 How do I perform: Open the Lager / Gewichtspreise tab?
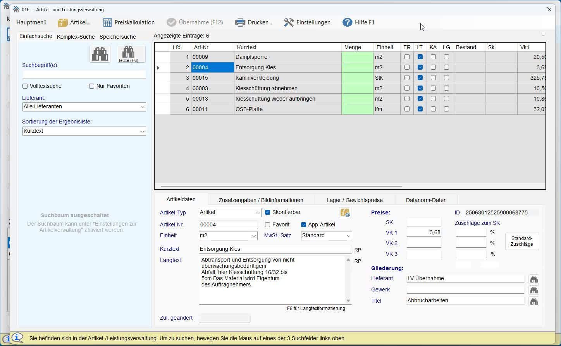(x=354, y=200)
